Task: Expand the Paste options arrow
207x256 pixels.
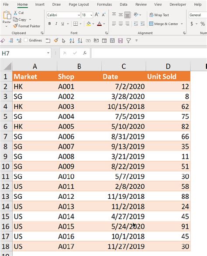Action: click(7, 26)
